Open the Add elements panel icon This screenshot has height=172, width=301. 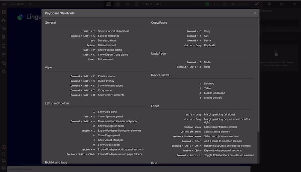(x=4, y=12)
